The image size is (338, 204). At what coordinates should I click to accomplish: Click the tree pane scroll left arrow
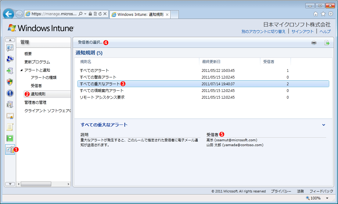coord(19,184)
